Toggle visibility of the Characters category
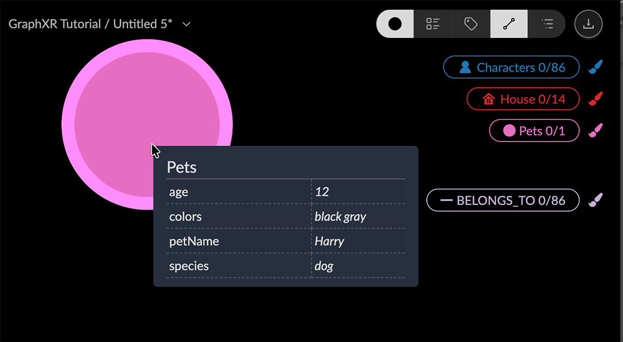 511,67
